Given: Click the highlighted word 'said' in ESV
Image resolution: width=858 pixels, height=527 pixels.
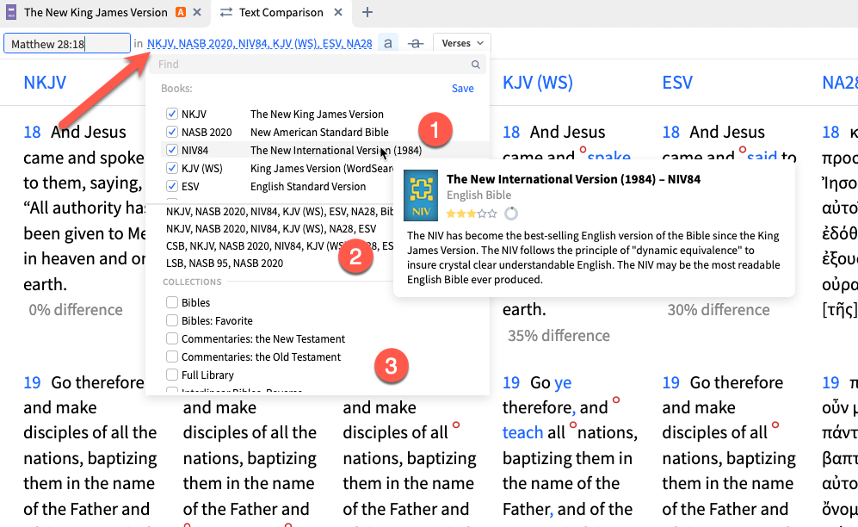Looking at the screenshot, I should pyautogui.click(x=762, y=155).
